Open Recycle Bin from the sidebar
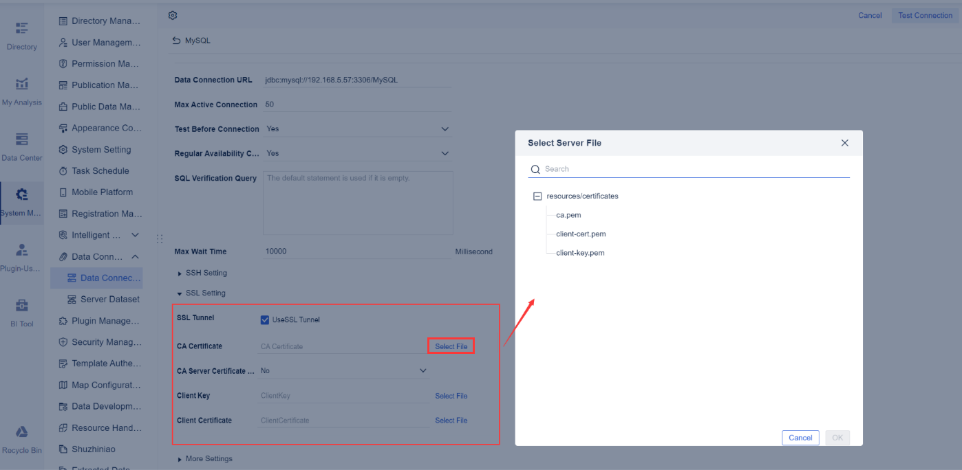962x470 pixels. (x=21, y=438)
